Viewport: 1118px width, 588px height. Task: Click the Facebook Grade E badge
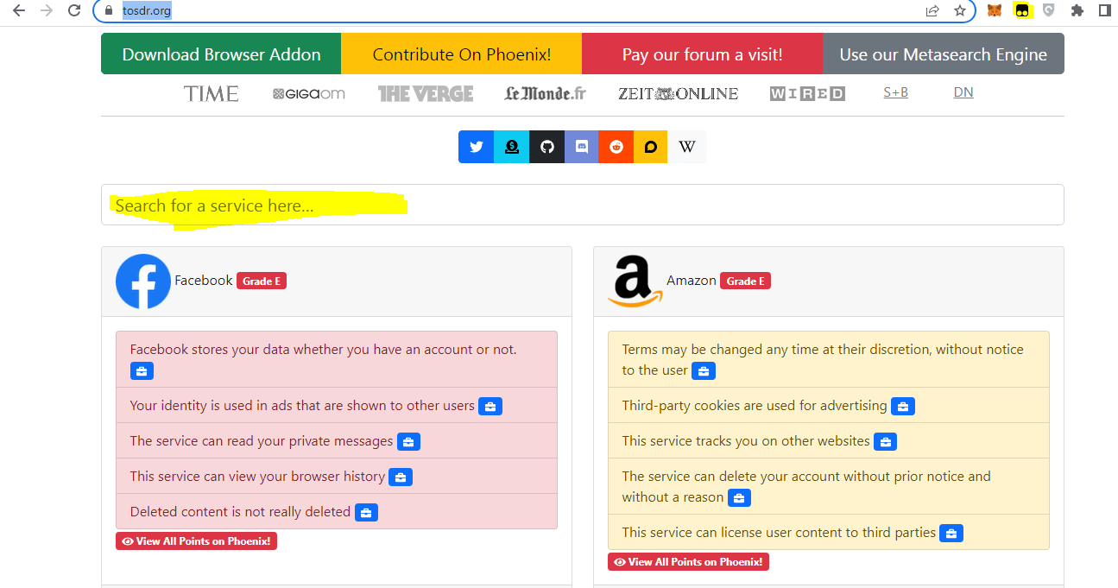pyautogui.click(x=262, y=281)
